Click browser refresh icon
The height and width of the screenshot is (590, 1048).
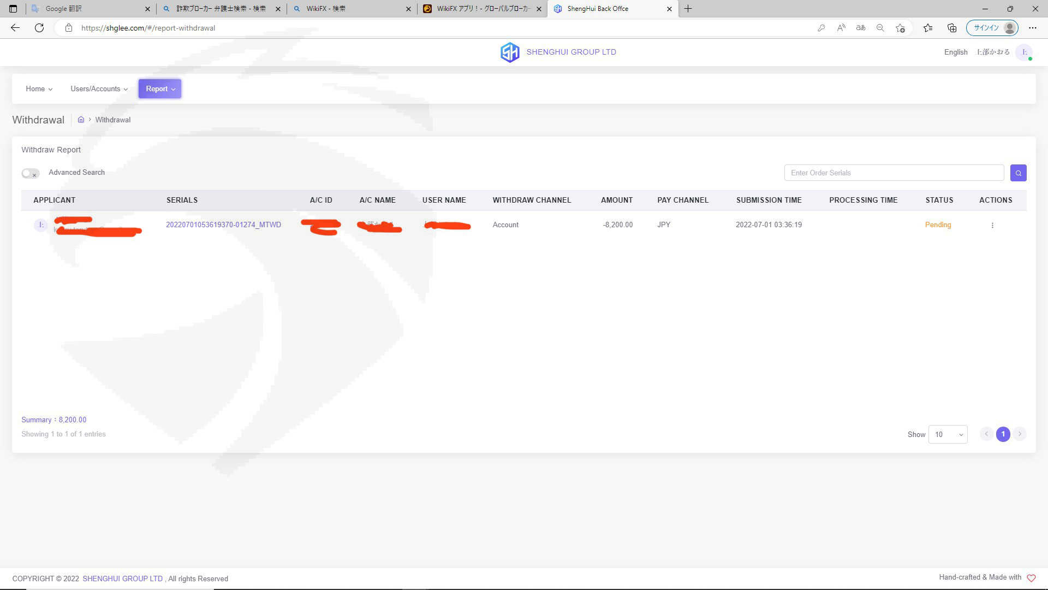pyautogui.click(x=39, y=28)
